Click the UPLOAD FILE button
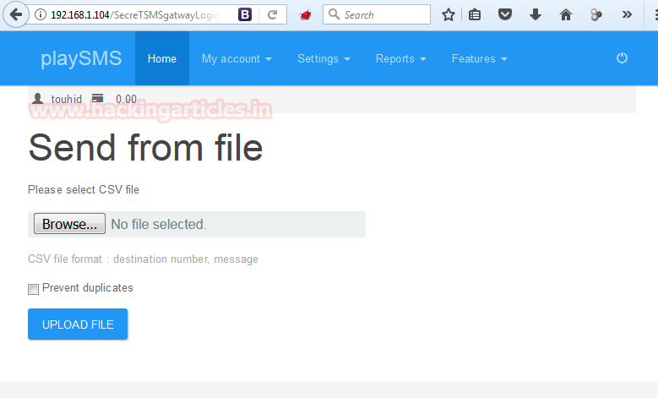The height and width of the screenshot is (398, 658). point(78,324)
